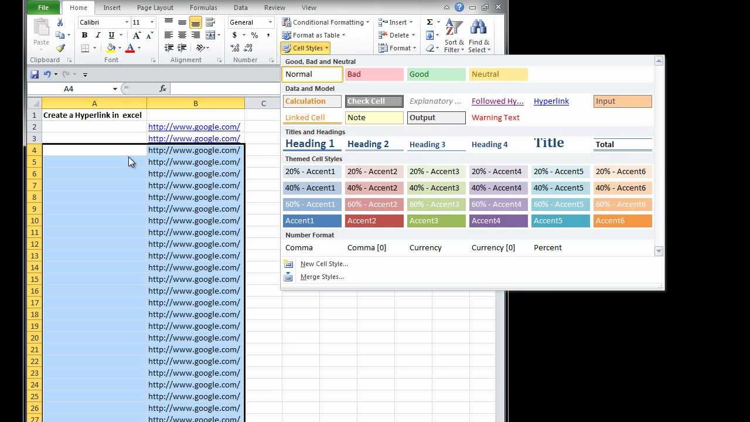The height and width of the screenshot is (422, 750).
Task: Click the AutoSum sigma icon
Action: pyautogui.click(x=429, y=22)
